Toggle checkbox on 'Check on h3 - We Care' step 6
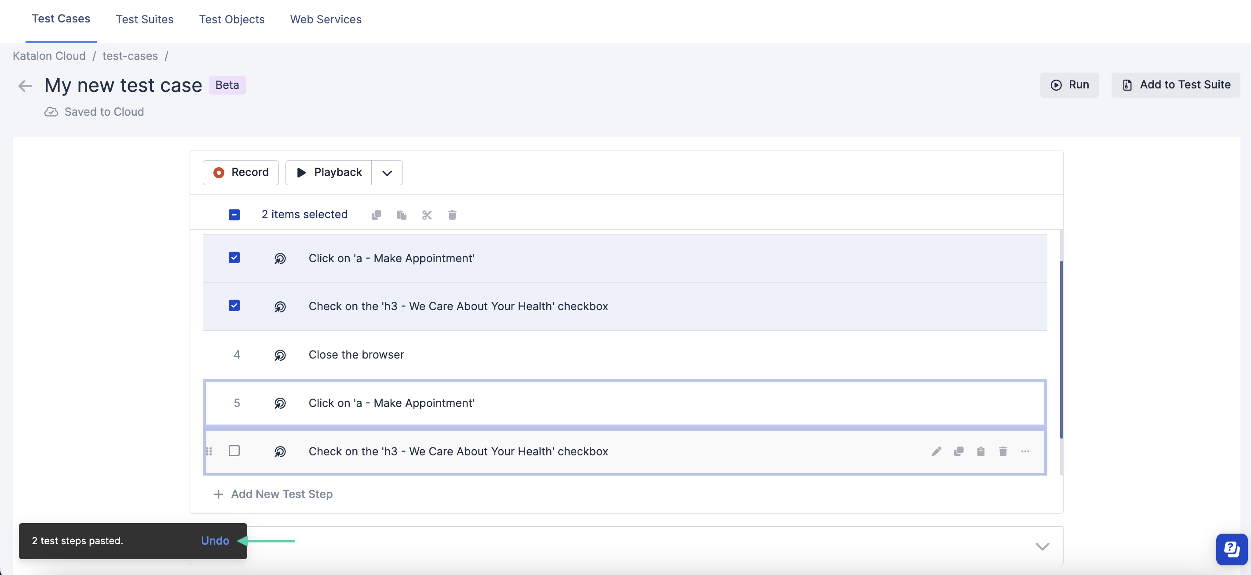This screenshot has width=1251, height=575. point(234,450)
